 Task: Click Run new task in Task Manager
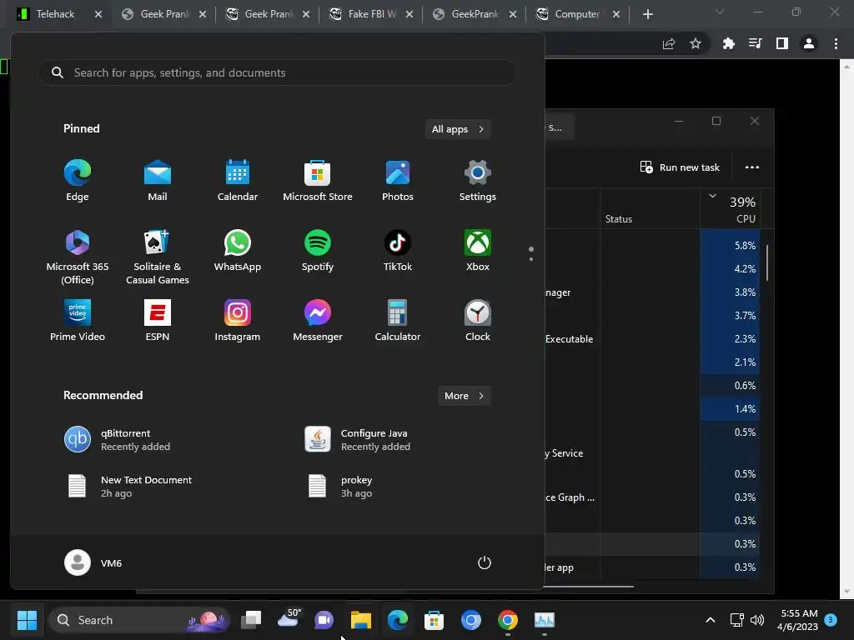(680, 167)
